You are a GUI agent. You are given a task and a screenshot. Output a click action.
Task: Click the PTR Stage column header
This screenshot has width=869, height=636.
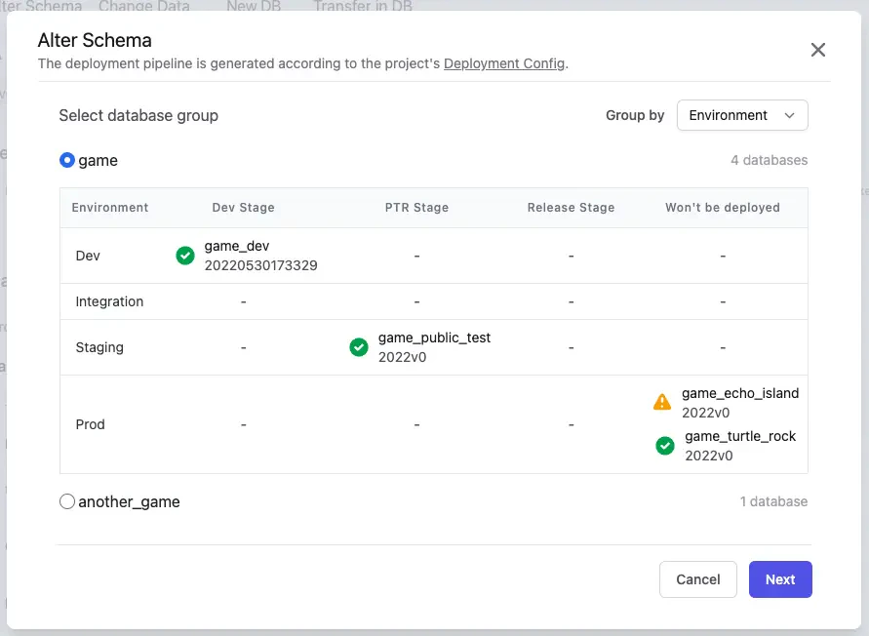pyautogui.click(x=416, y=208)
